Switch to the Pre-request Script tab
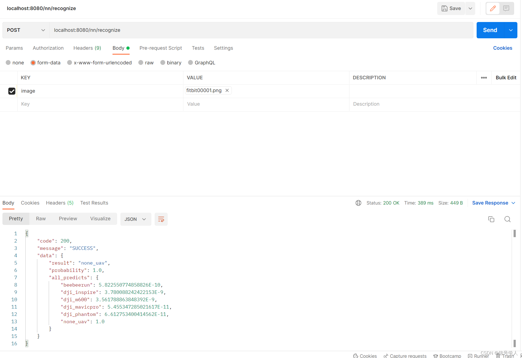Viewport: 522px width, 358px height. [161, 48]
